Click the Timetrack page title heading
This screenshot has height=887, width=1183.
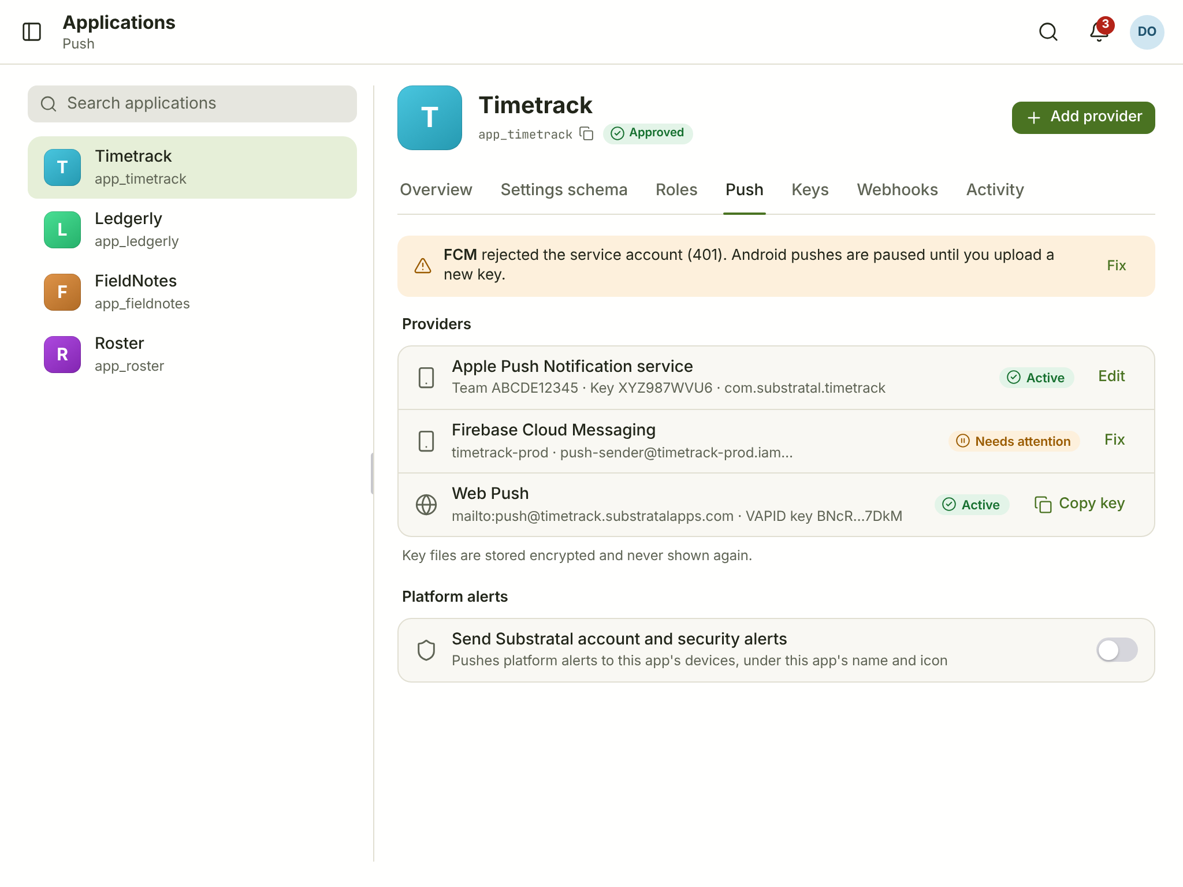[535, 105]
